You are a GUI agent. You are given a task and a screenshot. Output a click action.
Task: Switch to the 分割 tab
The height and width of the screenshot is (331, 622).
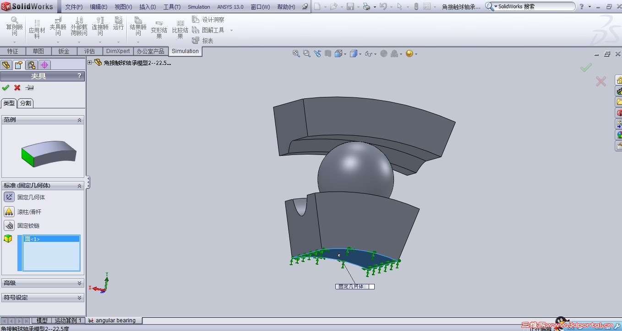pos(26,103)
